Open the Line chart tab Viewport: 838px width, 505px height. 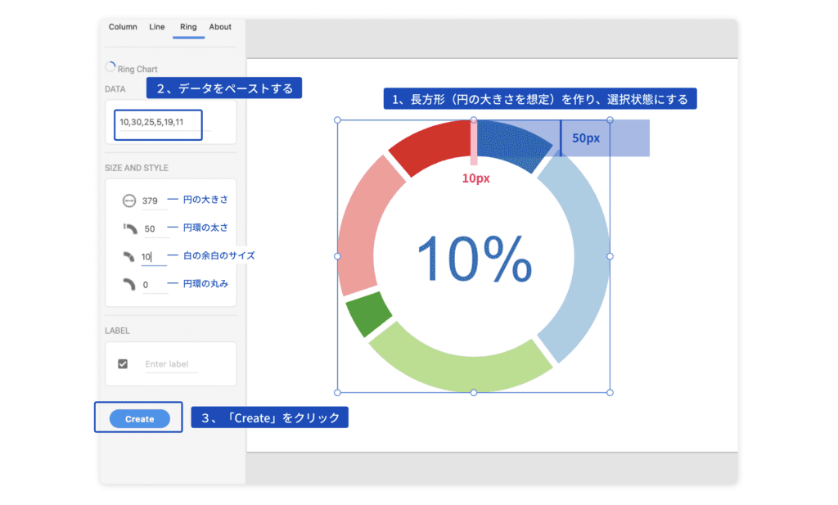[x=156, y=27]
